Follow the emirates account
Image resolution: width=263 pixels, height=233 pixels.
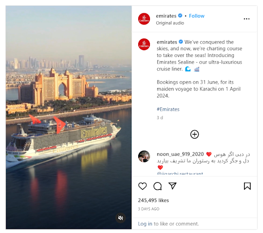(x=197, y=16)
